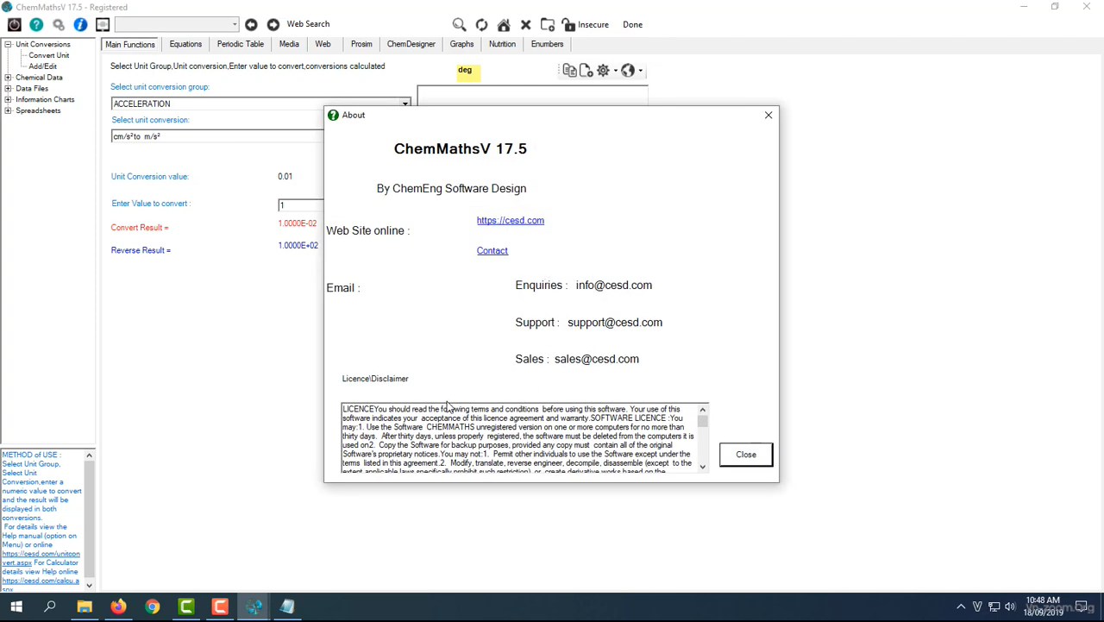Switch to the Periodic Table tab
The width and height of the screenshot is (1104, 622).
click(x=241, y=44)
